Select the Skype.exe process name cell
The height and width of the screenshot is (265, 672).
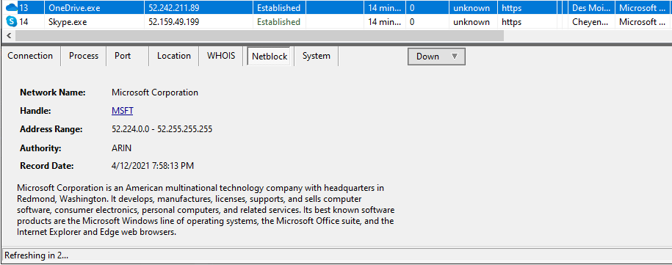click(x=94, y=21)
